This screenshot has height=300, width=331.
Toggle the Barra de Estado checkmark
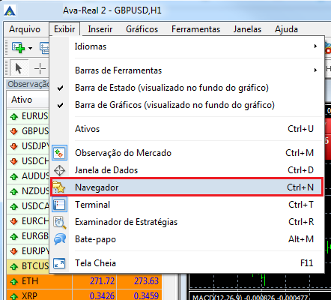point(60,88)
